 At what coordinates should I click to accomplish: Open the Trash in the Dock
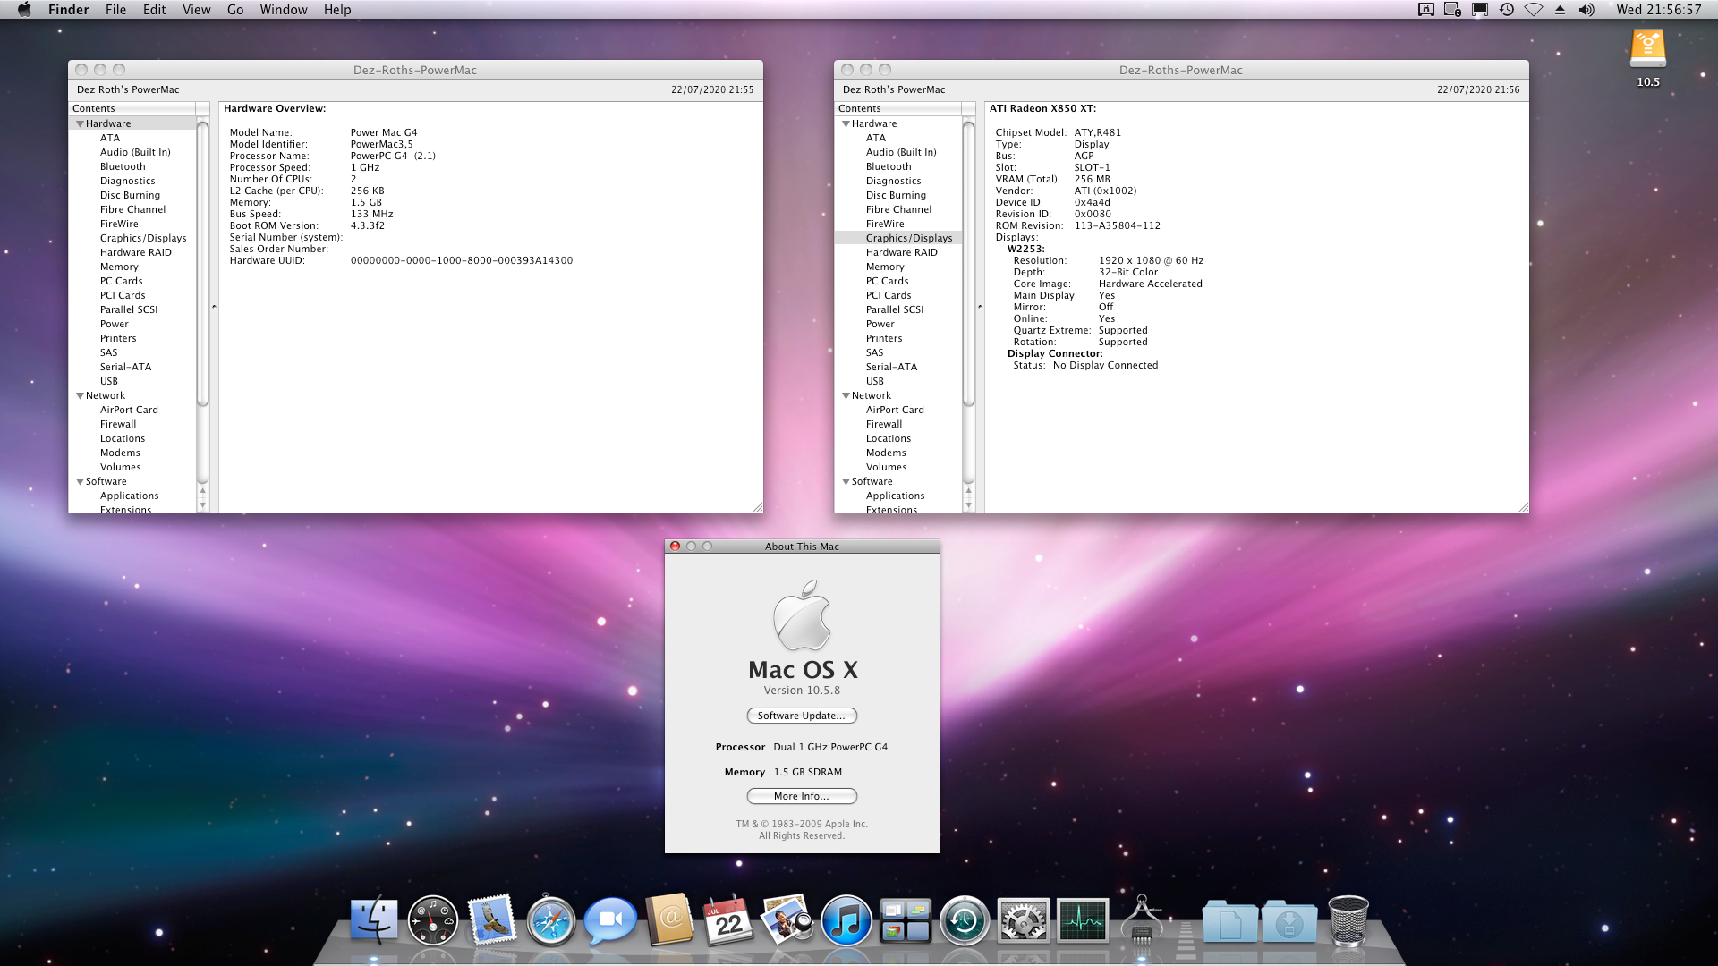(1348, 920)
